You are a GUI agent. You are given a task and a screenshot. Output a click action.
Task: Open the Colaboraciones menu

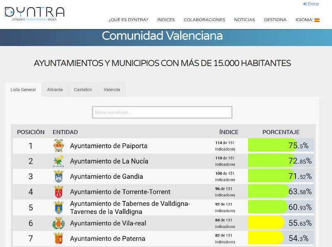(x=204, y=20)
